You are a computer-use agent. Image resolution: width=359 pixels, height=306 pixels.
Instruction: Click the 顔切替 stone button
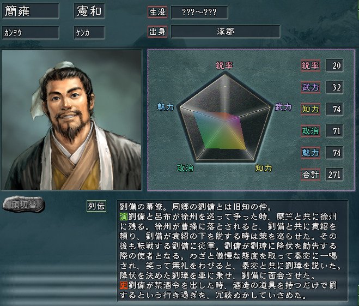click(x=23, y=204)
